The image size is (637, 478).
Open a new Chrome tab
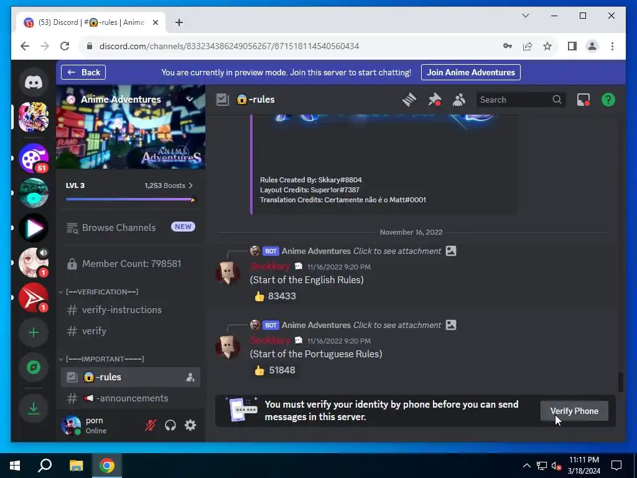point(179,22)
